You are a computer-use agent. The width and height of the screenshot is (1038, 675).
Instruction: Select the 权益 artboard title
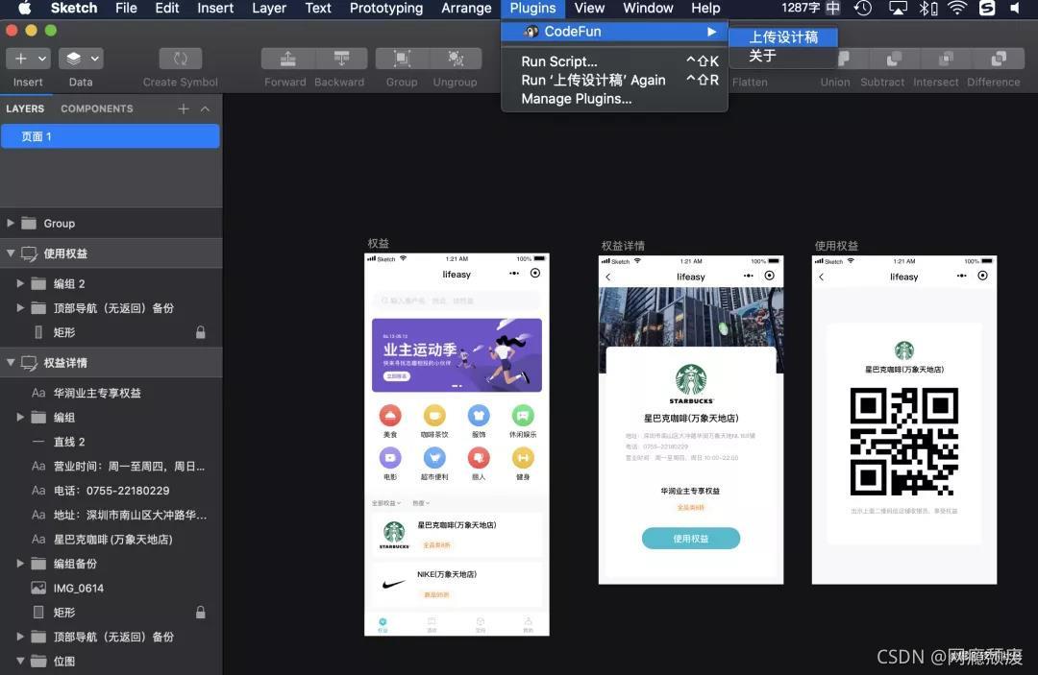[378, 243]
